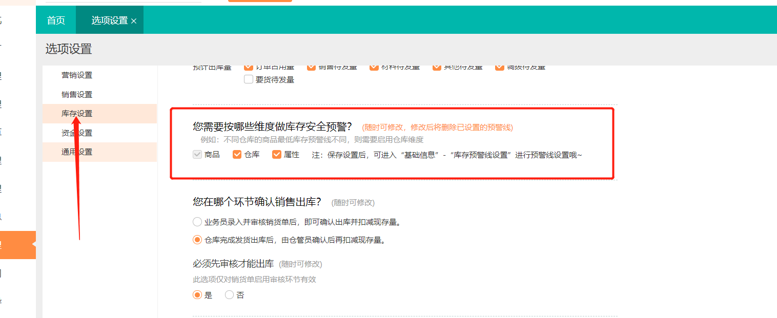
Task: Enable the 要货待发量 checkbox
Action: point(249,79)
